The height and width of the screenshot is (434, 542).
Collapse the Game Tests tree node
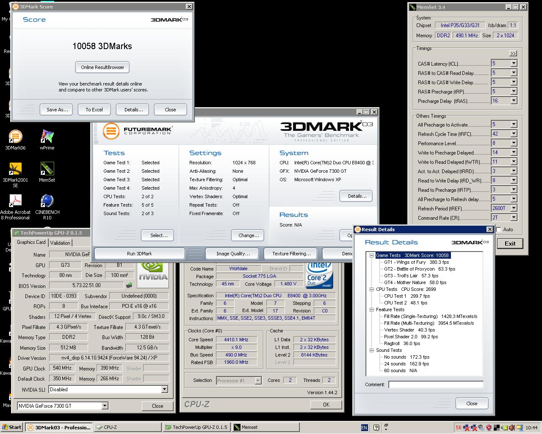[x=371, y=256]
